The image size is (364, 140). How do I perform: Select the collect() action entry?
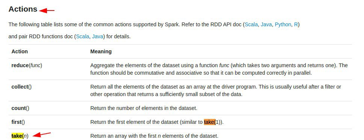(x=21, y=87)
